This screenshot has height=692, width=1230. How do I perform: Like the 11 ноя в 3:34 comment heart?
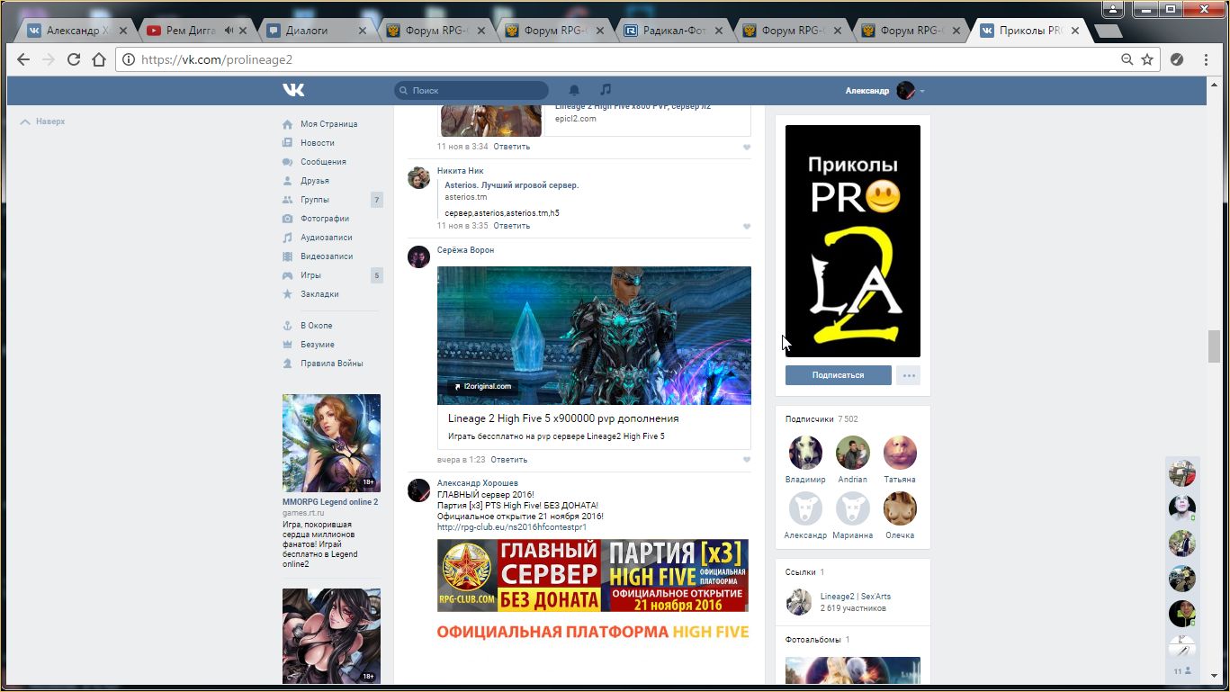click(x=747, y=148)
